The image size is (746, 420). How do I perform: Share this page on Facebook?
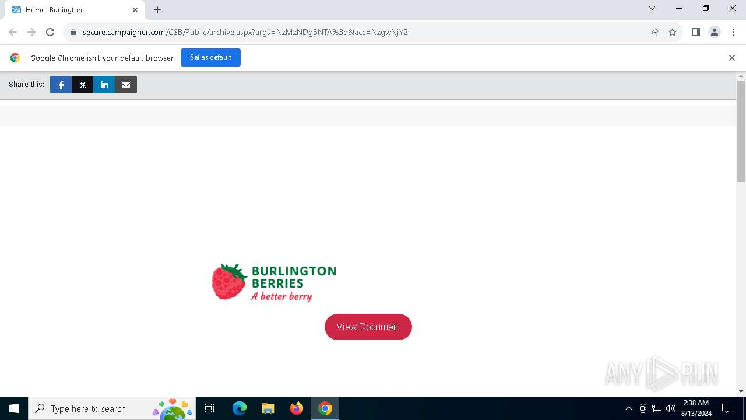[x=61, y=85]
